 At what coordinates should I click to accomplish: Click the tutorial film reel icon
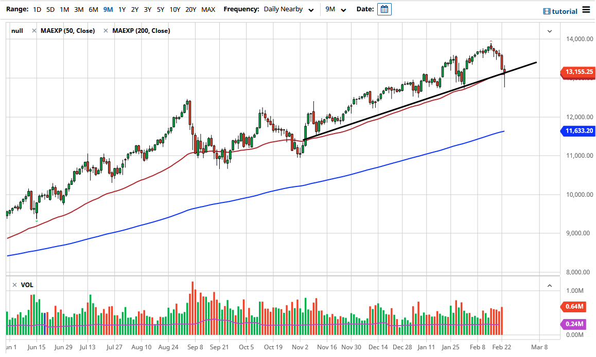coord(547,11)
